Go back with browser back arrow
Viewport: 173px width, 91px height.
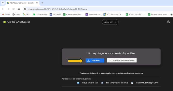click(3, 9)
